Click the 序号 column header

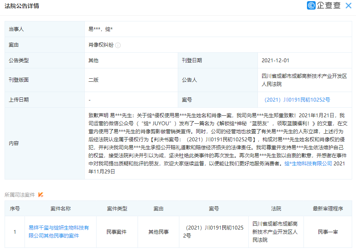coord(15,209)
